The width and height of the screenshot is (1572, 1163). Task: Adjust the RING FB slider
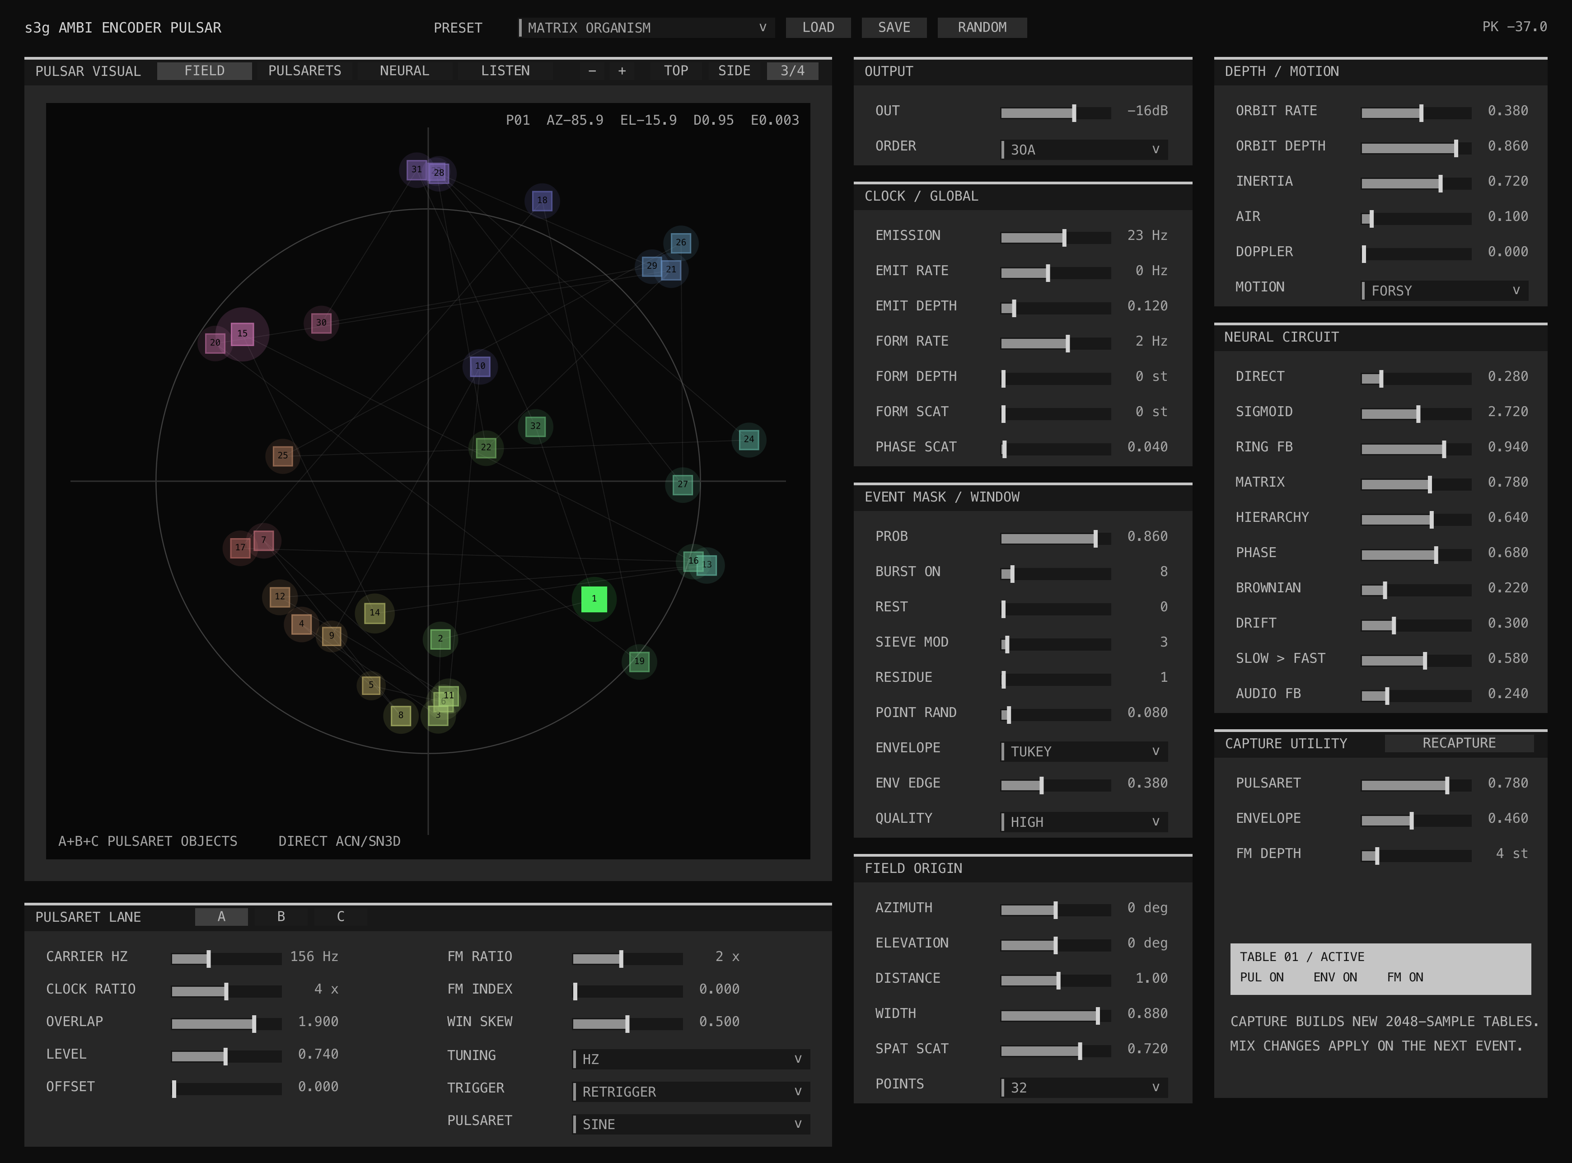click(x=1417, y=449)
